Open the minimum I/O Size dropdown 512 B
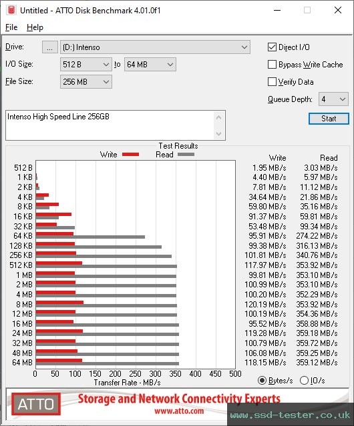The width and height of the screenshot is (354, 426). pos(85,65)
